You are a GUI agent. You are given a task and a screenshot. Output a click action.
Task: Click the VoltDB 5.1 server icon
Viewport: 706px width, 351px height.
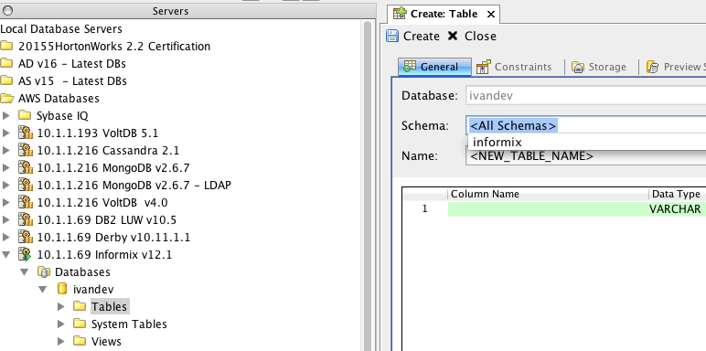tap(26, 133)
